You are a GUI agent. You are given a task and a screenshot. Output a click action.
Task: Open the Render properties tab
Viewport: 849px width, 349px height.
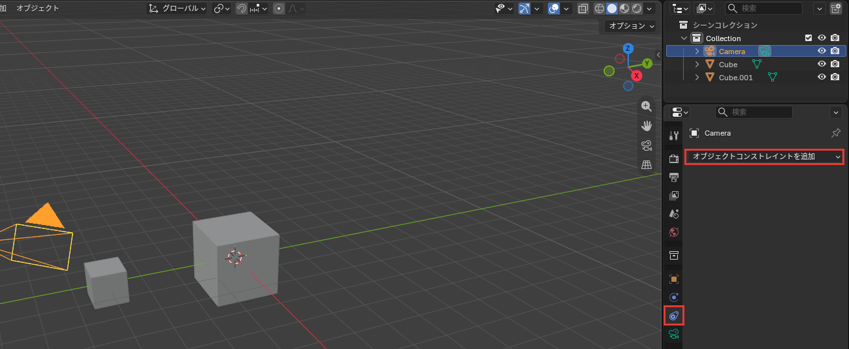click(x=675, y=159)
